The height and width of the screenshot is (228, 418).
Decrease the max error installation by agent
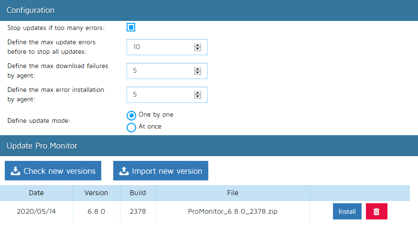tap(198, 97)
